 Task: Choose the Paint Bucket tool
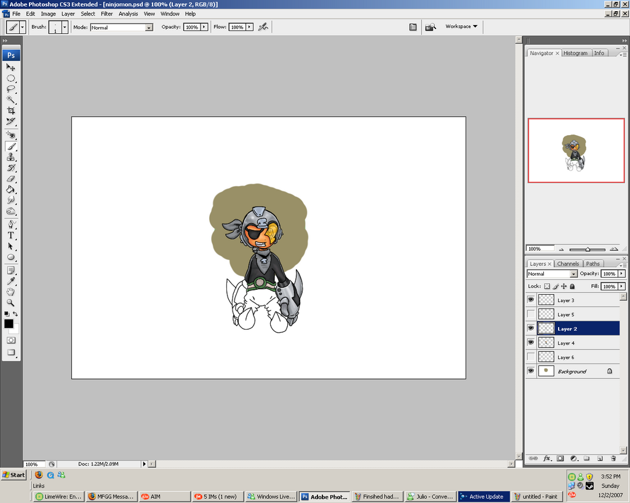11,189
